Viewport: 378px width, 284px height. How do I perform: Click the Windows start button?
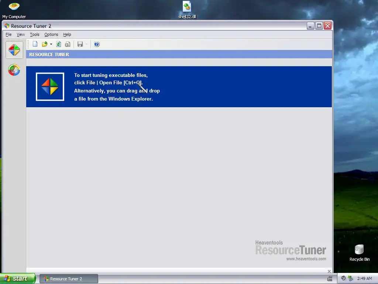pos(18,278)
